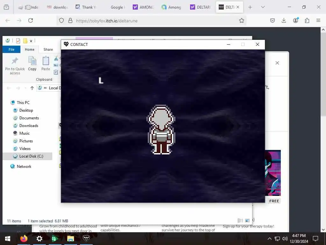Click the Properties checkmark quick access icon

(18, 41)
